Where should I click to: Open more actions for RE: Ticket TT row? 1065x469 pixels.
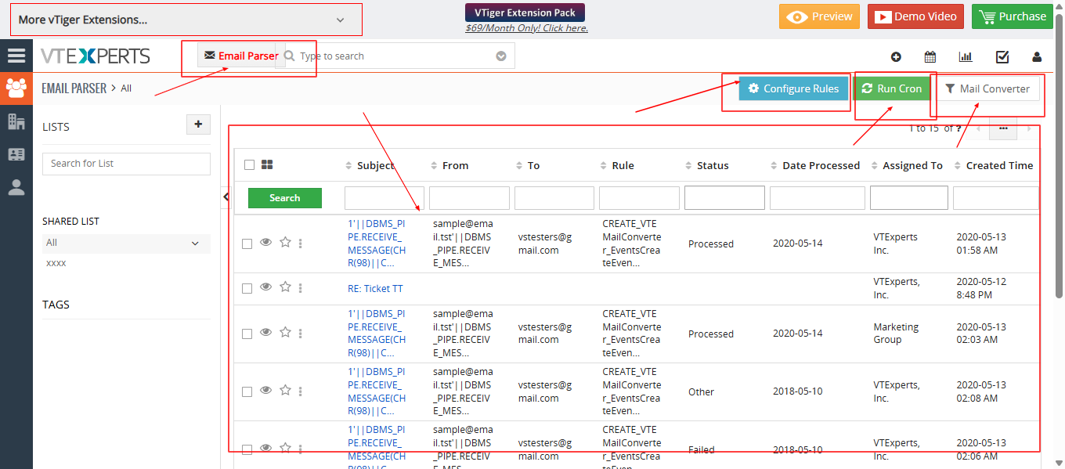coord(301,288)
